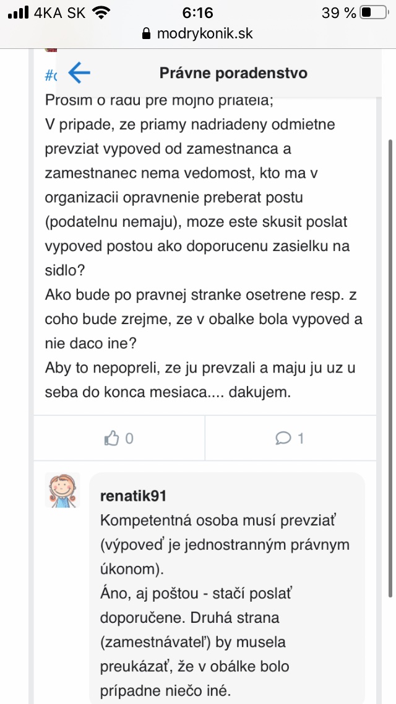
Task: Tap the comment count showing 1
Action: click(x=301, y=439)
